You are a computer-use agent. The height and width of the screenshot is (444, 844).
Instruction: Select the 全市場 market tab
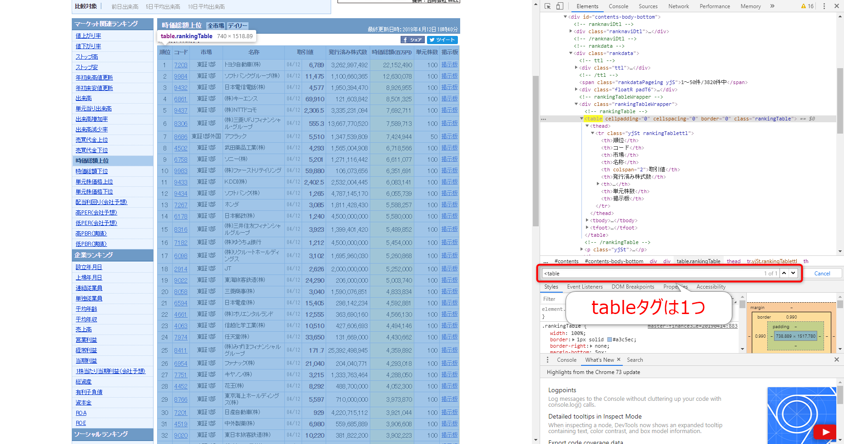pos(216,26)
